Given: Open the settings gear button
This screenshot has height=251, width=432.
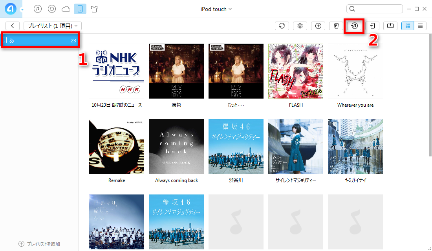Looking at the screenshot, I should click(300, 25).
